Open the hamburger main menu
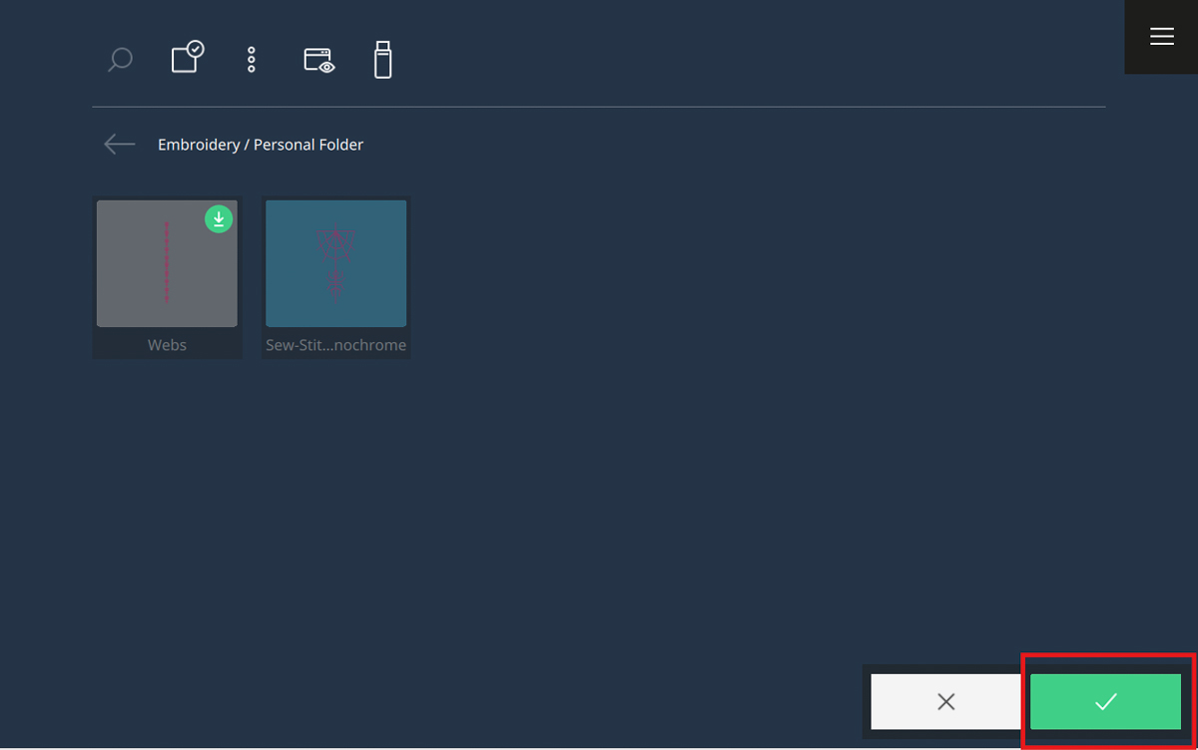The height and width of the screenshot is (750, 1198). click(x=1161, y=37)
